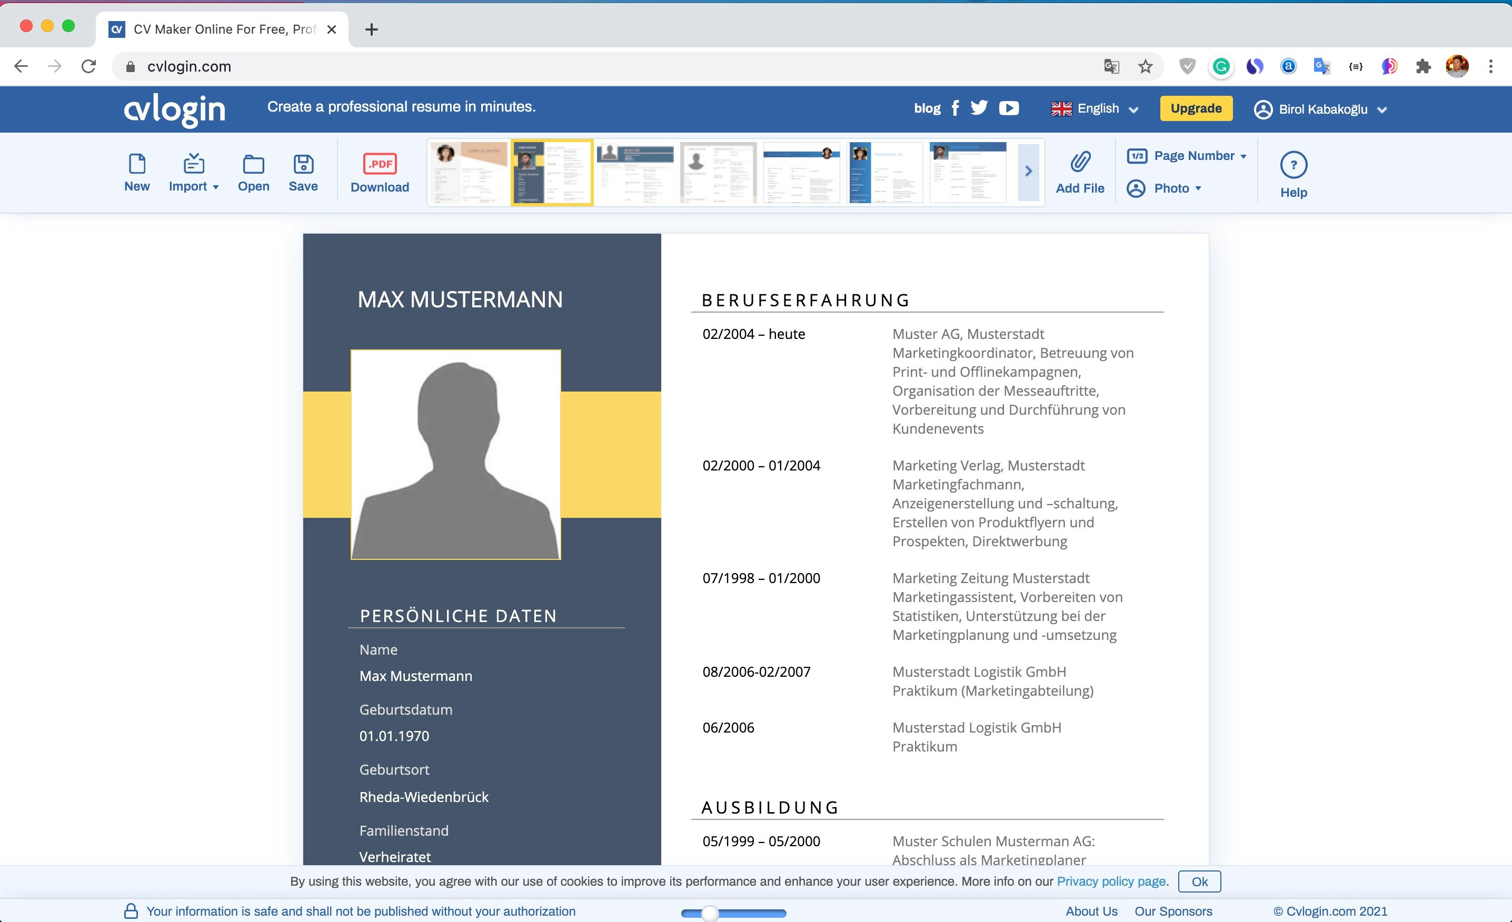
Task: Open the Page Number settings
Action: coord(1186,155)
